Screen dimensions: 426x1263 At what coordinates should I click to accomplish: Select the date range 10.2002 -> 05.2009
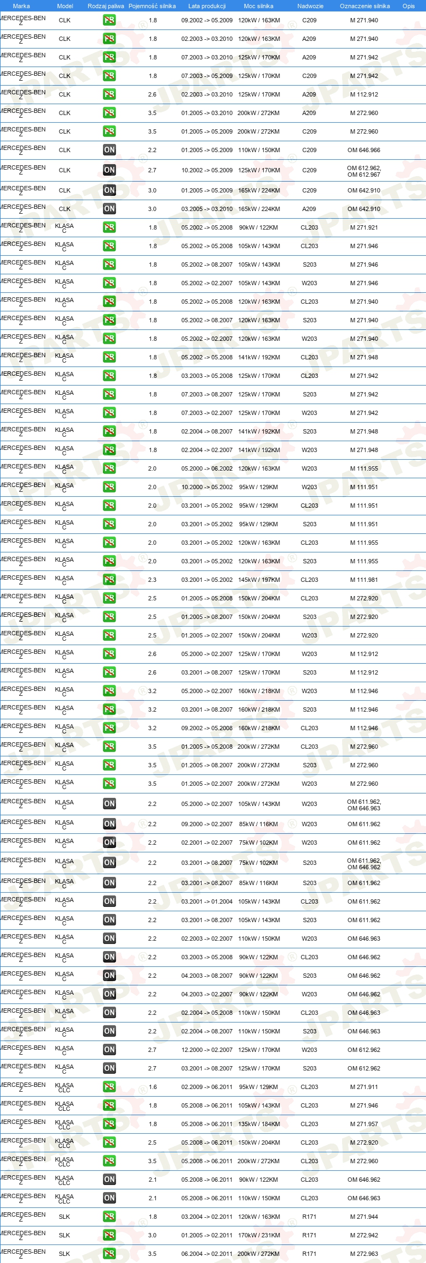(x=207, y=170)
